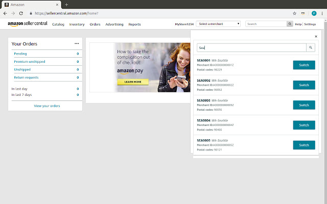Open the Reports menu
The image size is (327, 204).
134,24
